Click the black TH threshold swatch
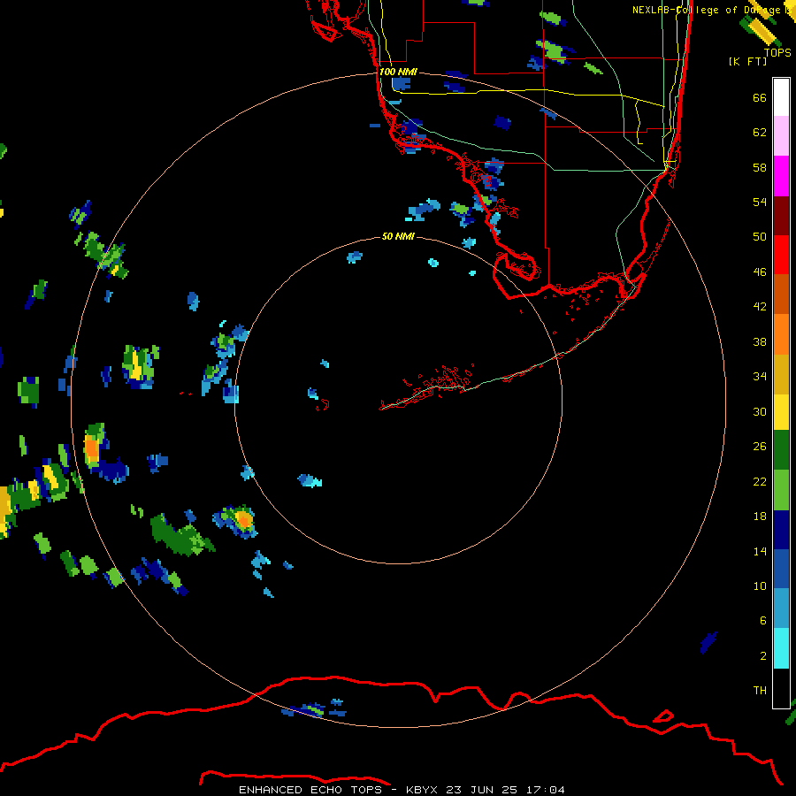The width and height of the screenshot is (796, 796). (x=781, y=688)
